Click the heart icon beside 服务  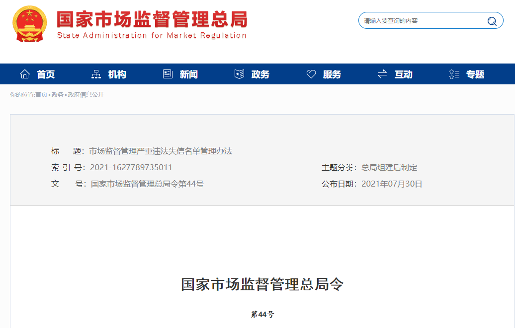click(311, 74)
